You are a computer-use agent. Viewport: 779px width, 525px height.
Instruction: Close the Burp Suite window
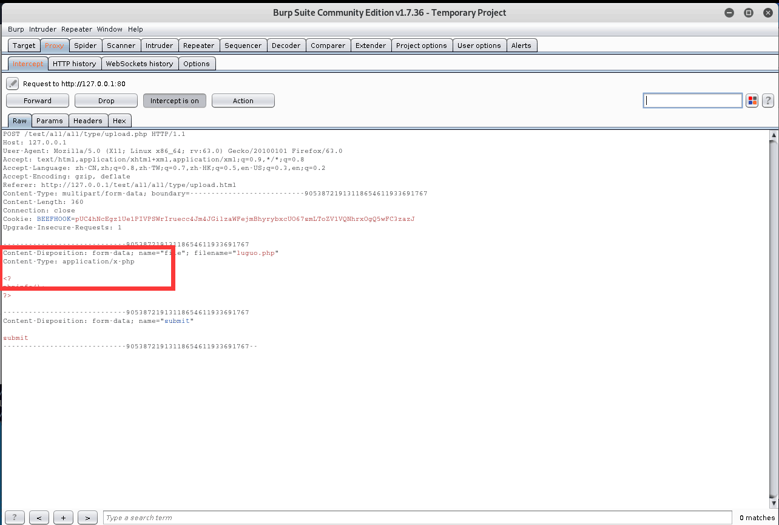767,13
